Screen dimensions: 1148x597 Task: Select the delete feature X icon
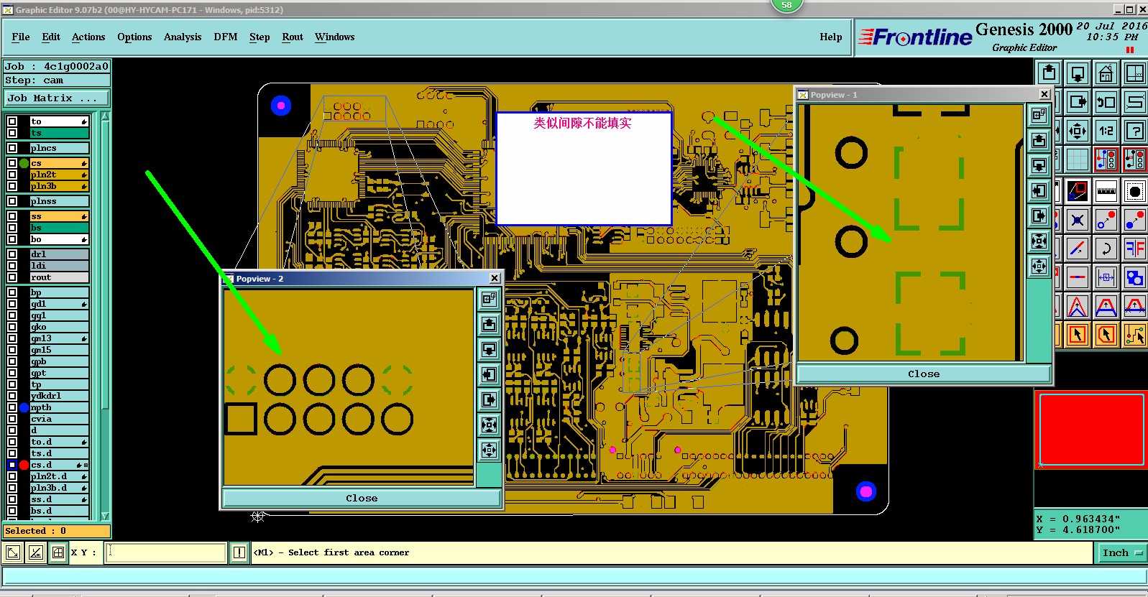tap(1078, 221)
